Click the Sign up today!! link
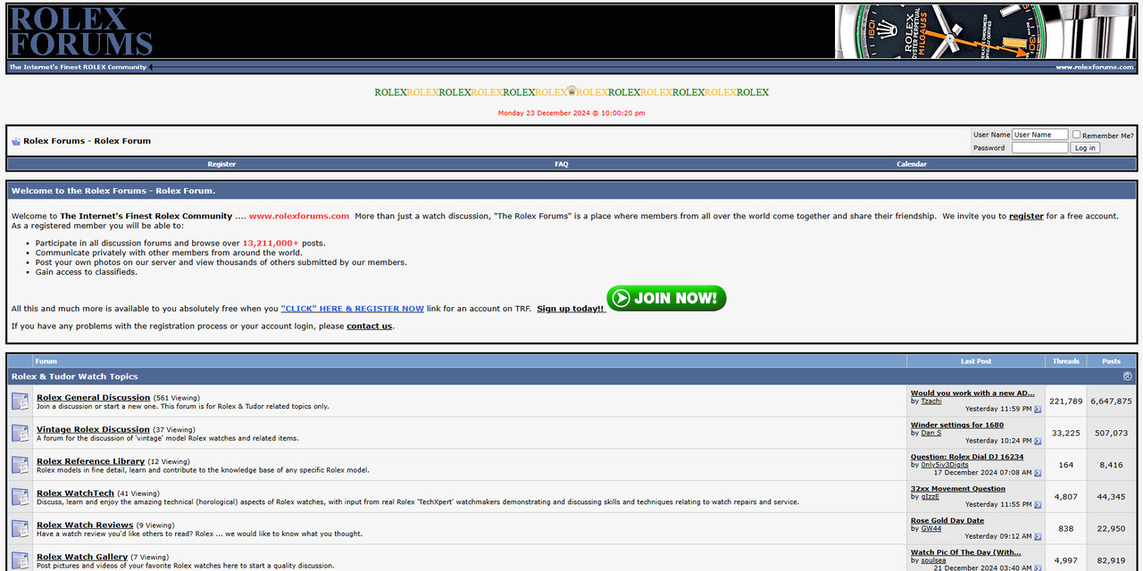 point(571,309)
